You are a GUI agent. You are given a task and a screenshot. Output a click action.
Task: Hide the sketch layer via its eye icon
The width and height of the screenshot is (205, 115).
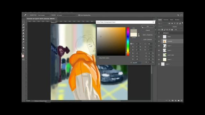159,37
